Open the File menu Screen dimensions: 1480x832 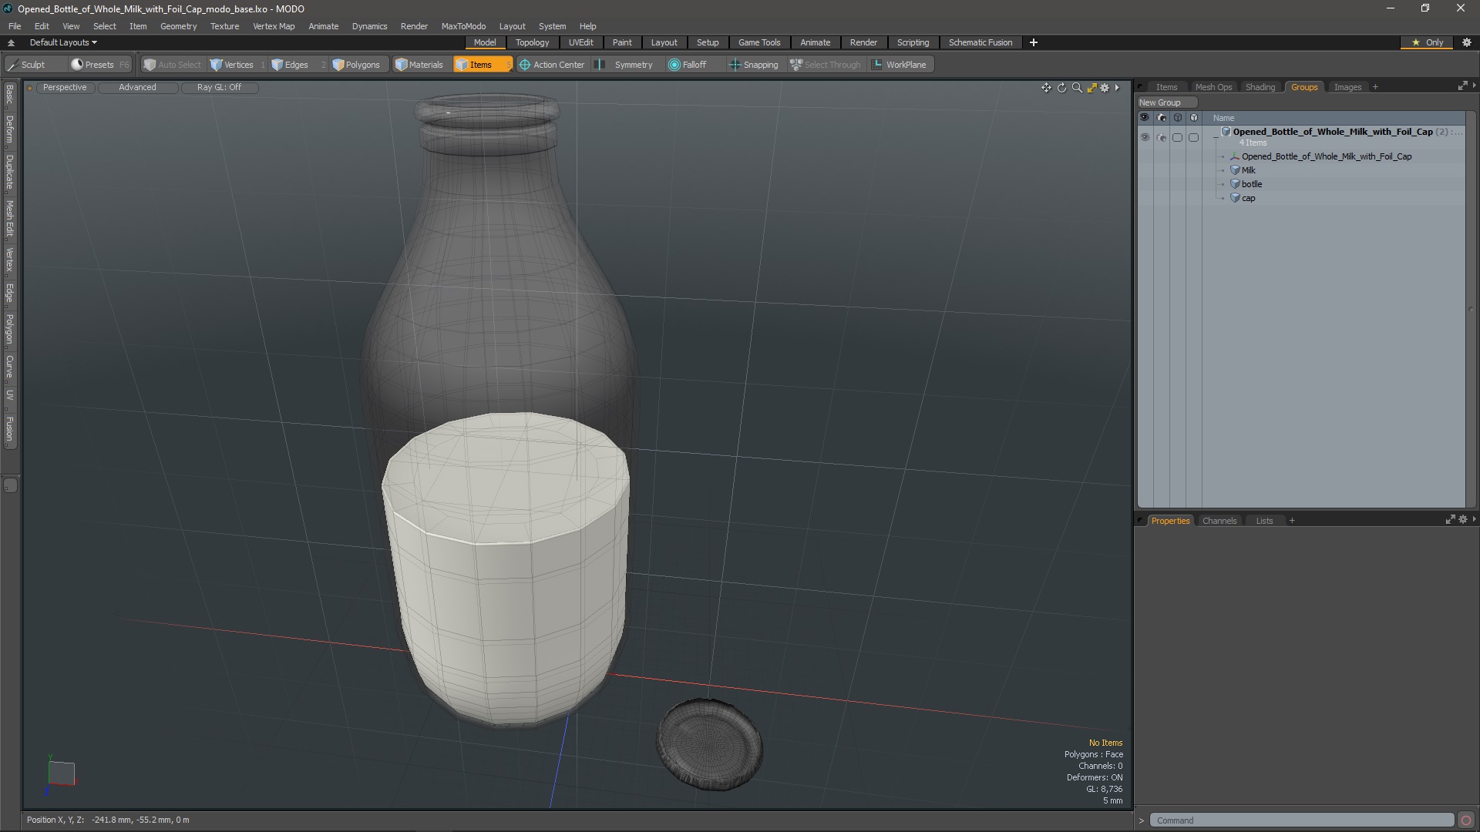click(x=15, y=26)
